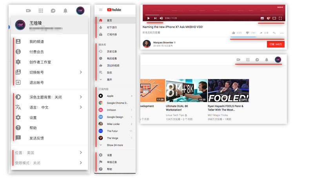Click the red 订阅 645万 subscribe button
The height and width of the screenshot is (179, 310).
[276, 44]
